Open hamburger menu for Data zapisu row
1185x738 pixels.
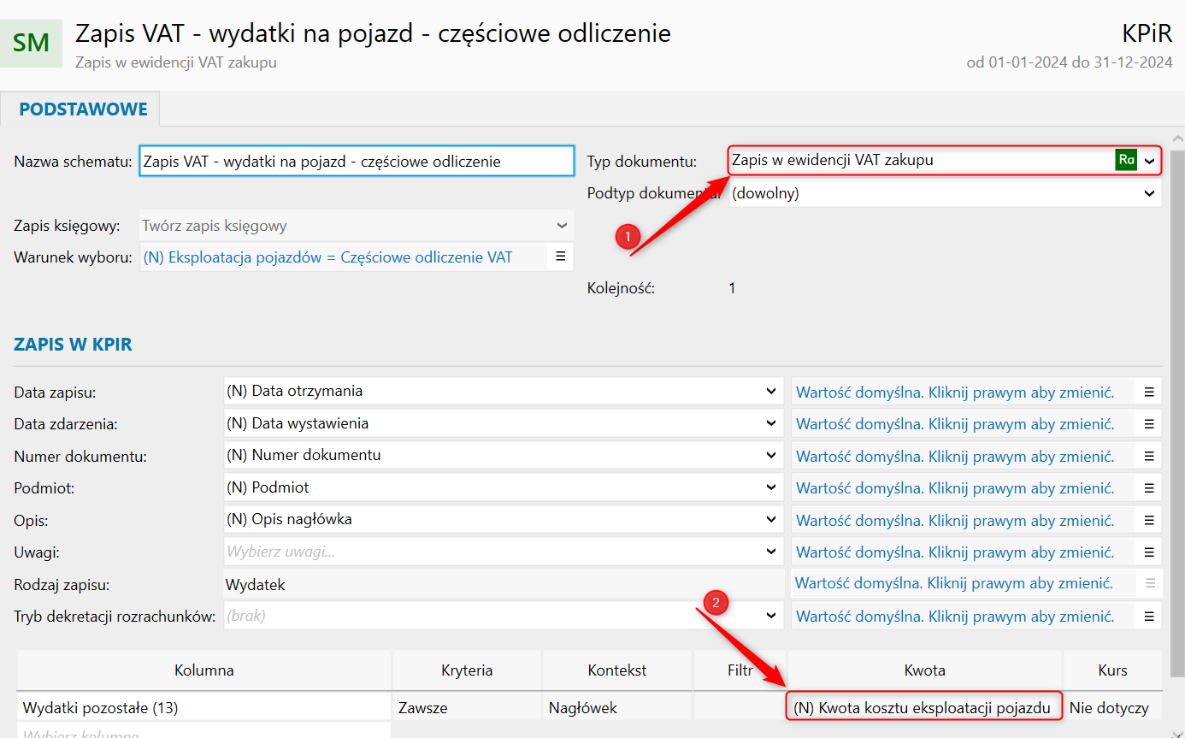1149,392
